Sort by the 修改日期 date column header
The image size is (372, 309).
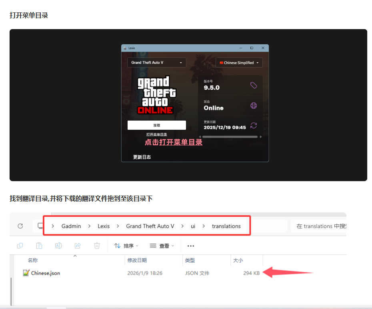pyautogui.click(x=137, y=260)
